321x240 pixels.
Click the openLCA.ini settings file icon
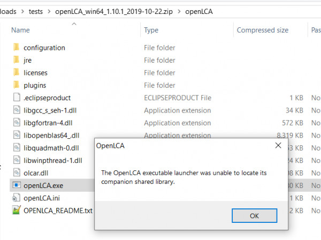pos(16,198)
